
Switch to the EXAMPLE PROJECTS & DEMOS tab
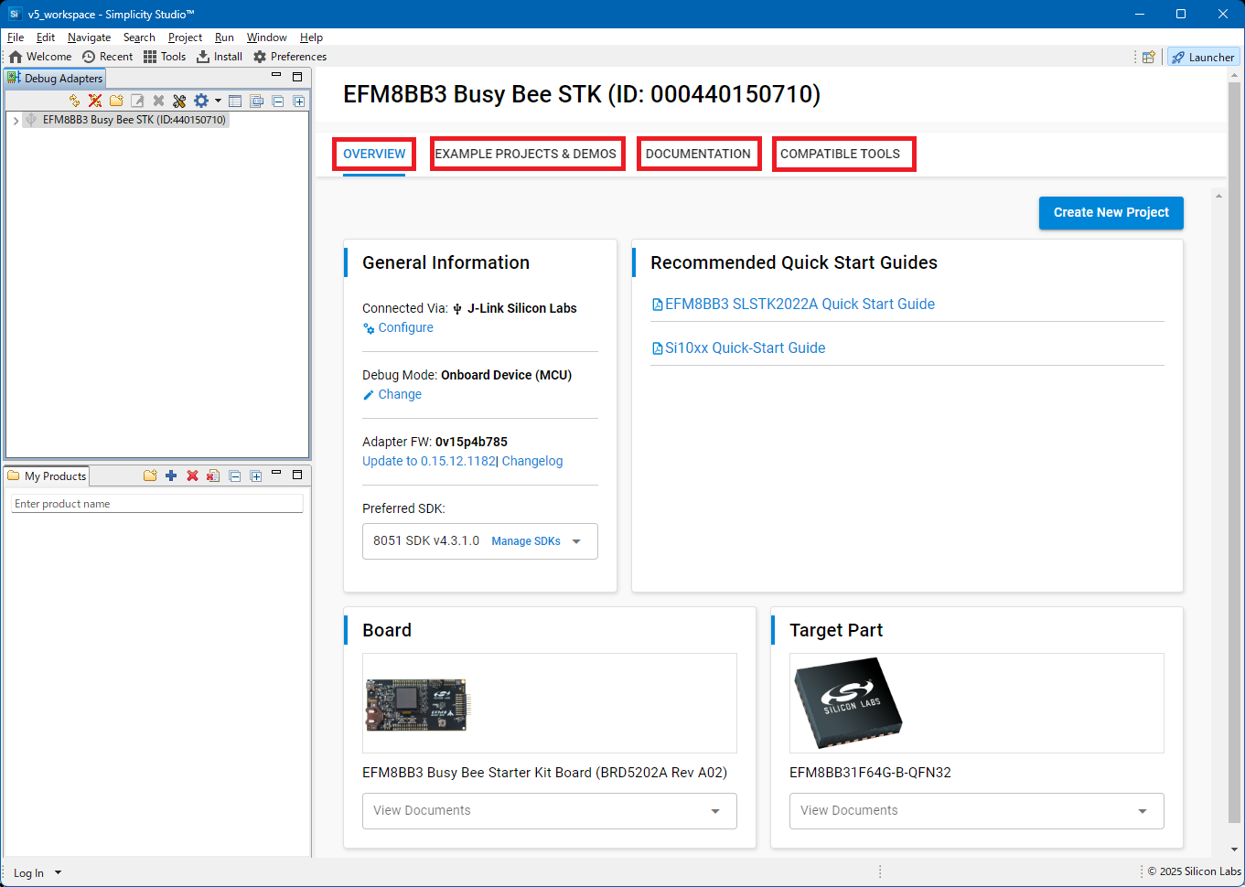pos(527,154)
